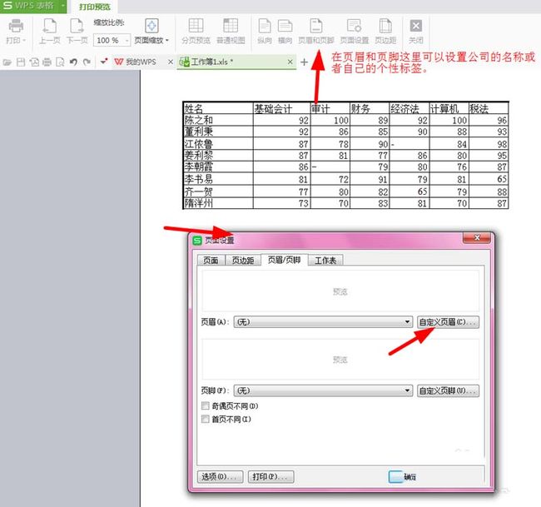Open Page Setup (页面设置) toolbar icon
The image size is (541, 507).
click(x=355, y=32)
